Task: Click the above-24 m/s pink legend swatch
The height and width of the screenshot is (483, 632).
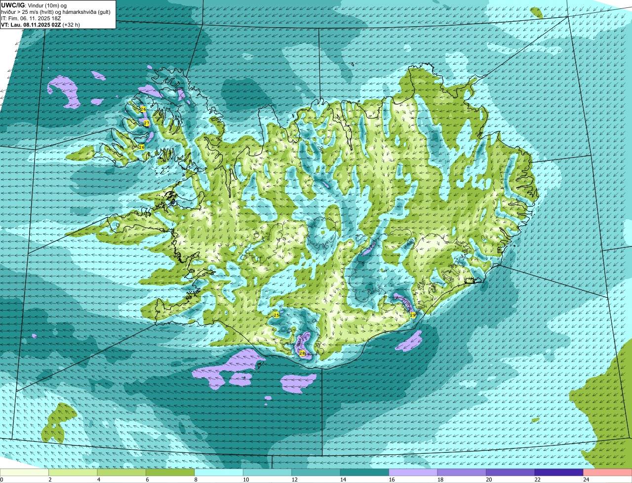Action: pos(608,473)
